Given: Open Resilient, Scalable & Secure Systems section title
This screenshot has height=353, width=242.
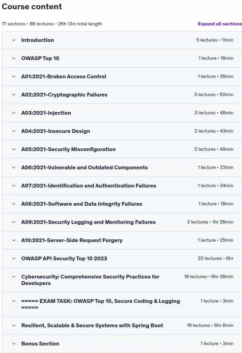Looking at the screenshot, I should (92, 326).
